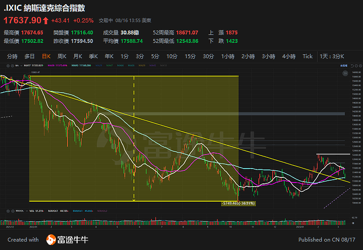Open the 1天:3分K multi-period dropdown
This screenshot has height=250, width=363.
(x=332, y=56)
